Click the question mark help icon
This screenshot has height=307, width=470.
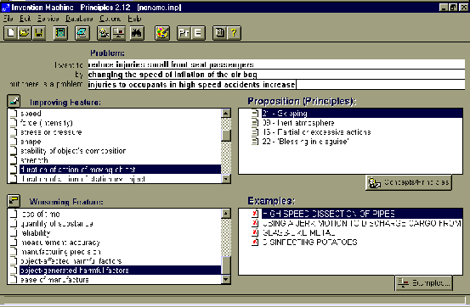234,33
